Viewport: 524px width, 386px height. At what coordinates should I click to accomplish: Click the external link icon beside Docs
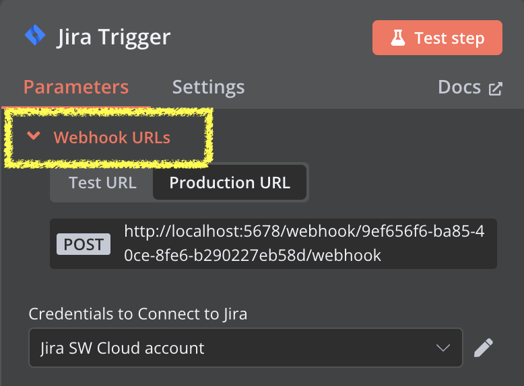click(495, 89)
